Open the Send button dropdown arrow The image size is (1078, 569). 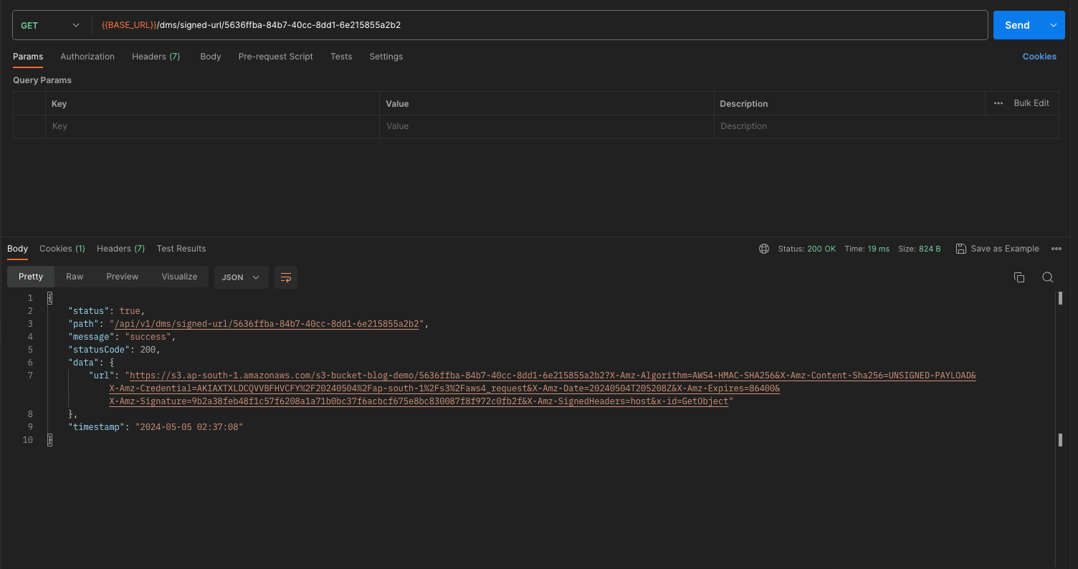1054,24
